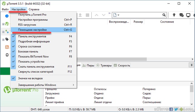This screenshot has width=195, height=112.
Task: Switch to the Трекеры tab
Action: tap(104, 65)
